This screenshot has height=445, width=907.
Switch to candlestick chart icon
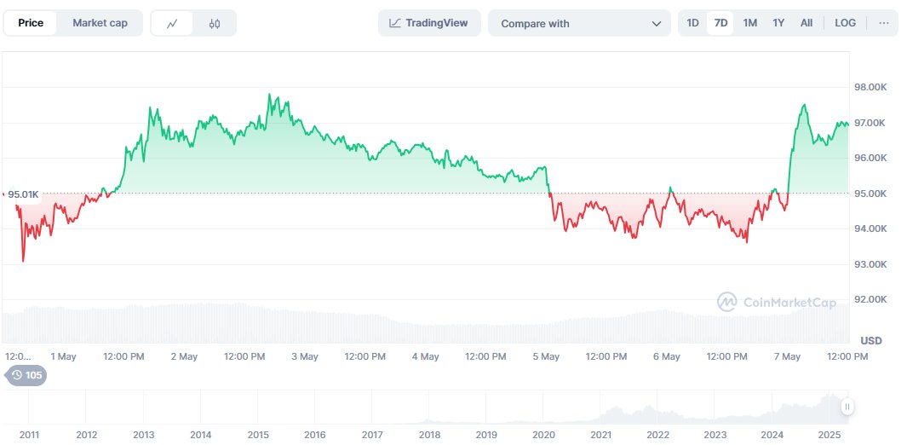pos(215,24)
